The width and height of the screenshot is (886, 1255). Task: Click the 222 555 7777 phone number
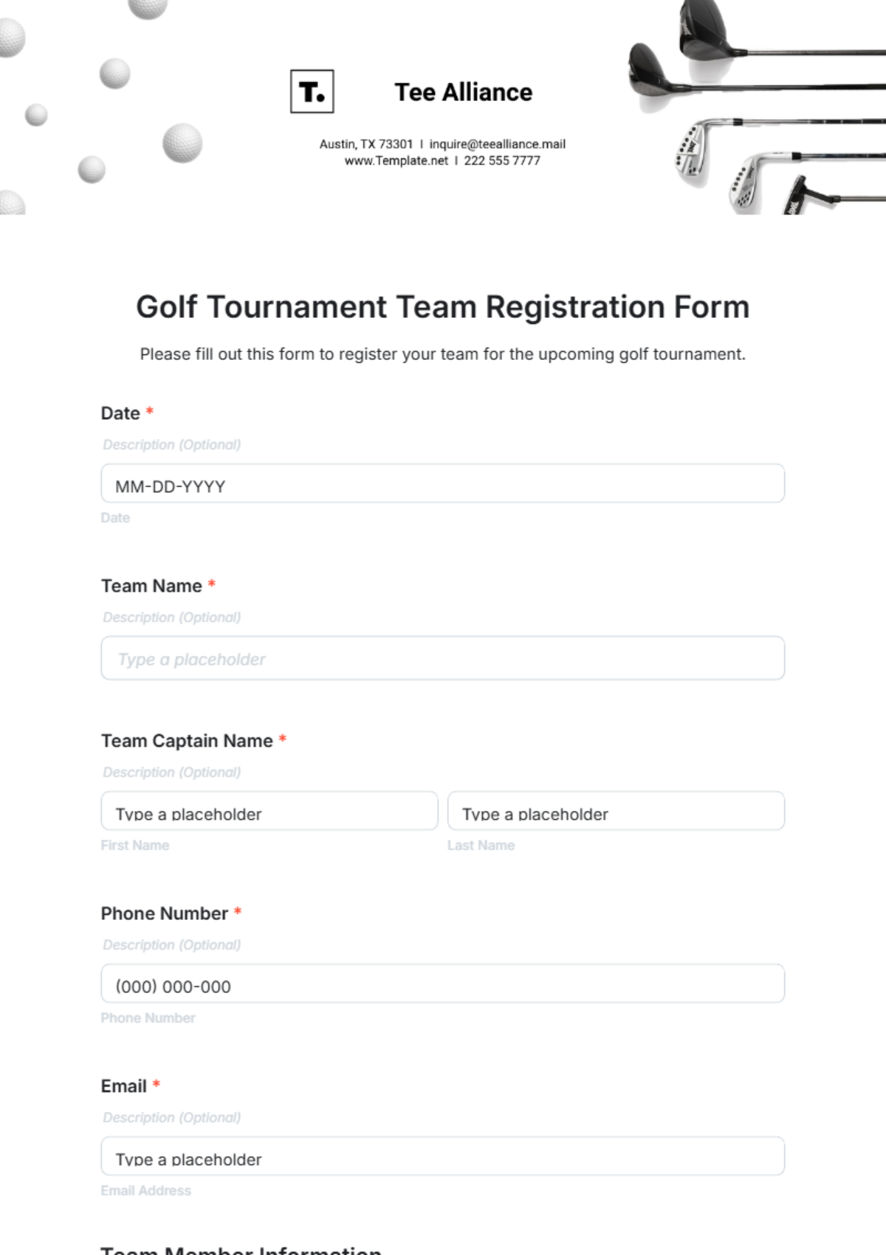[502, 161]
